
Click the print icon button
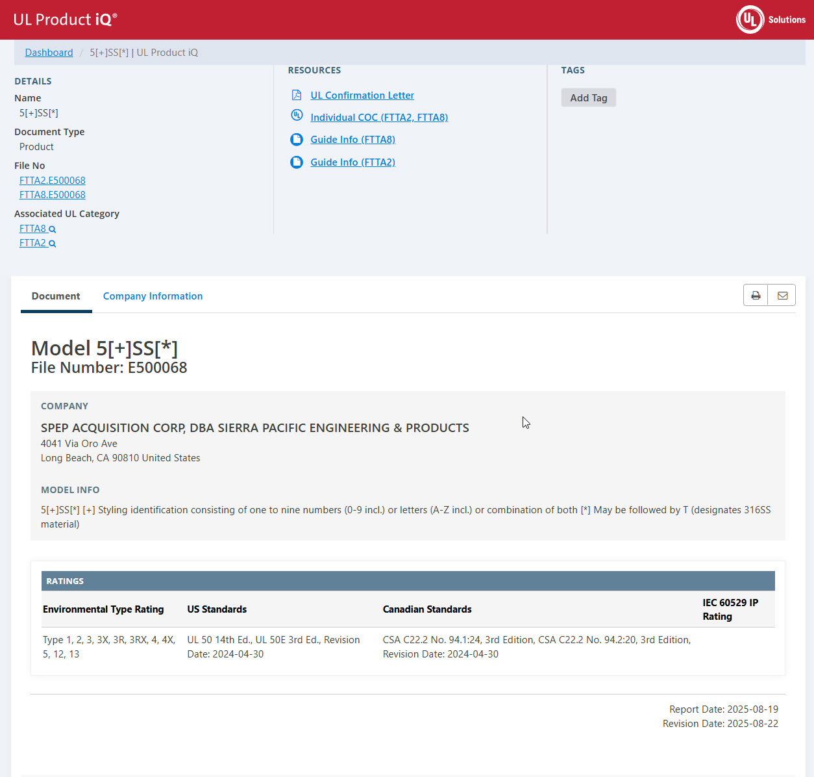[x=756, y=296]
